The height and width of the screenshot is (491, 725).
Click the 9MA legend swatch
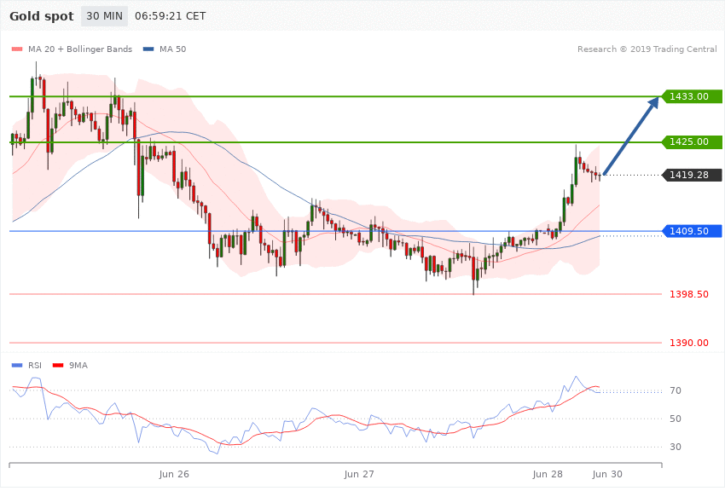(58, 366)
